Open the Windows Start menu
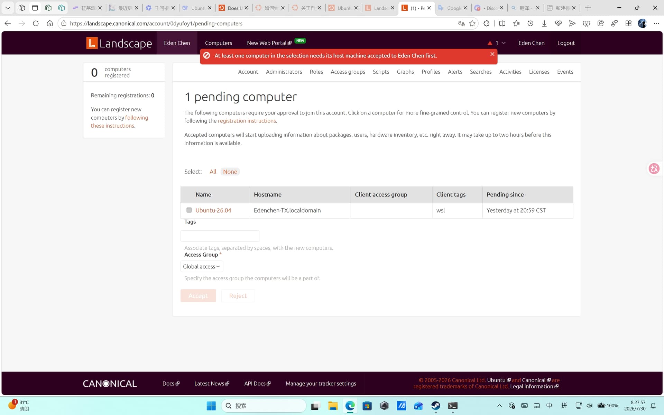The image size is (664, 415). 211,406
